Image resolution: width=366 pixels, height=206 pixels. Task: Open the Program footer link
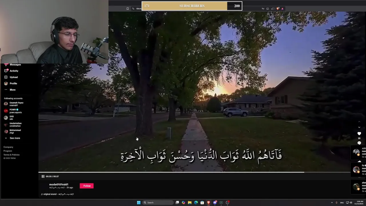(8, 151)
